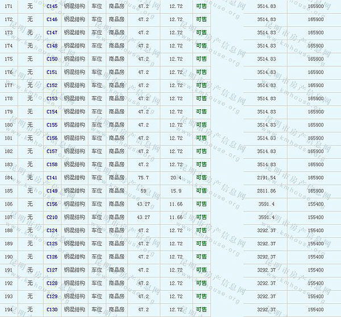Open the C145 parking space link
This screenshot has width=341, height=317.
click(x=52, y=6)
